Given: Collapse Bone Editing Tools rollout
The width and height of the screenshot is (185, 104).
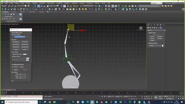Looking at the screenshot, I should (x=17, y=33).
